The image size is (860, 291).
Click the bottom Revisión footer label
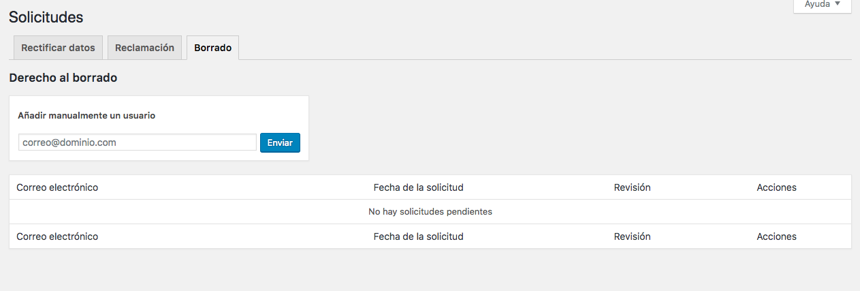click(632, 236)
